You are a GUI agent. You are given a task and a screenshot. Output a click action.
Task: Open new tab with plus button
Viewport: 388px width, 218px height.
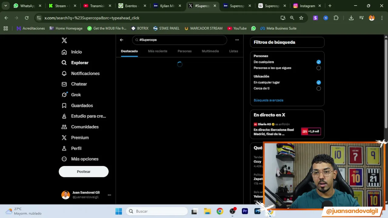coord(330,6)
